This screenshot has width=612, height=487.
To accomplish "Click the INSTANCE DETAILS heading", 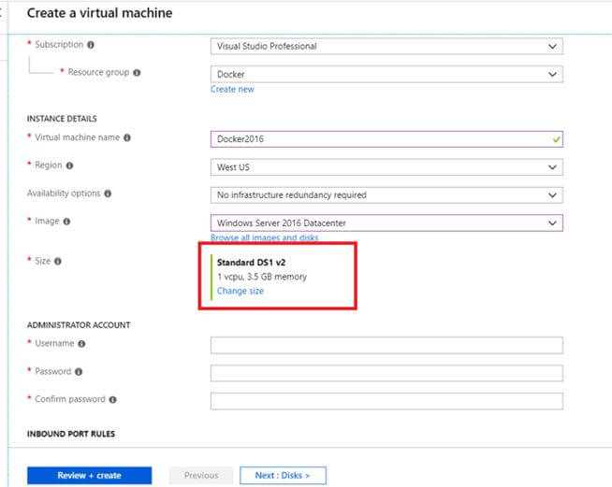I will pyautogui.click(x=62, y=119).
